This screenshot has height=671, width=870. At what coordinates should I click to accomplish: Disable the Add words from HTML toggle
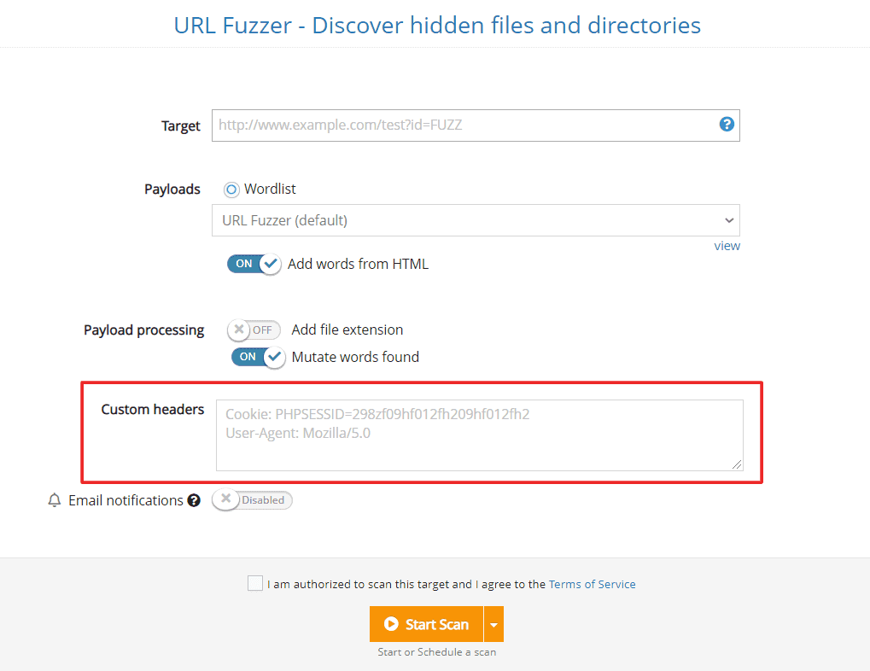pyautogui.click(x=254, y=264)
